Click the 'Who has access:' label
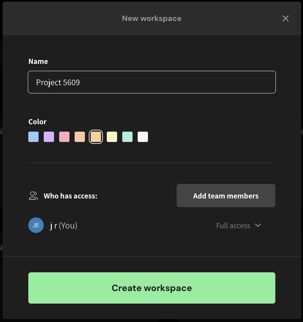 tap(70, 196)
